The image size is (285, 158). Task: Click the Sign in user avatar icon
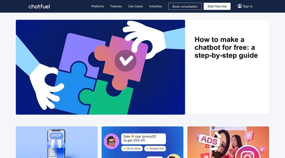239,6
